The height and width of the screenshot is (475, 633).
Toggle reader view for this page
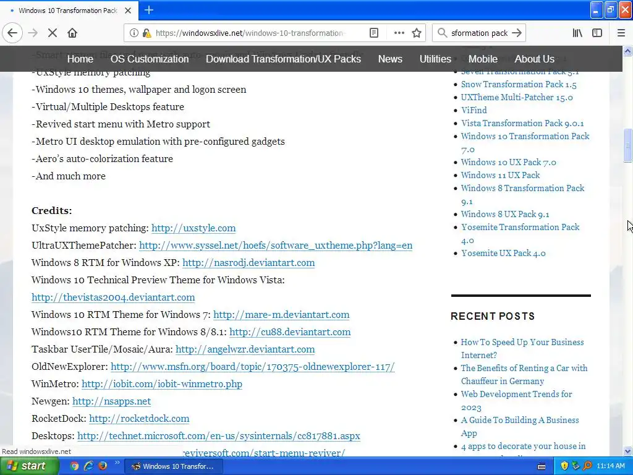click(374, 33)
